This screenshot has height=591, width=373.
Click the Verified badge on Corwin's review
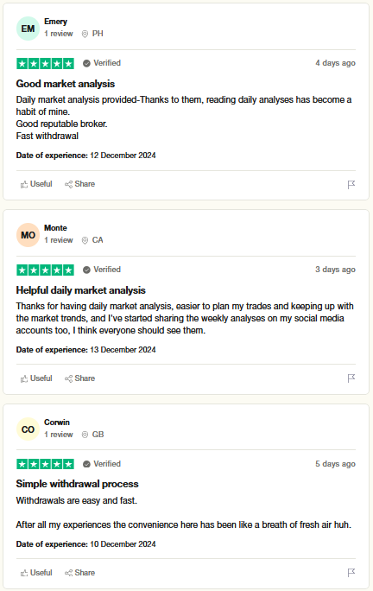point(102,464)
